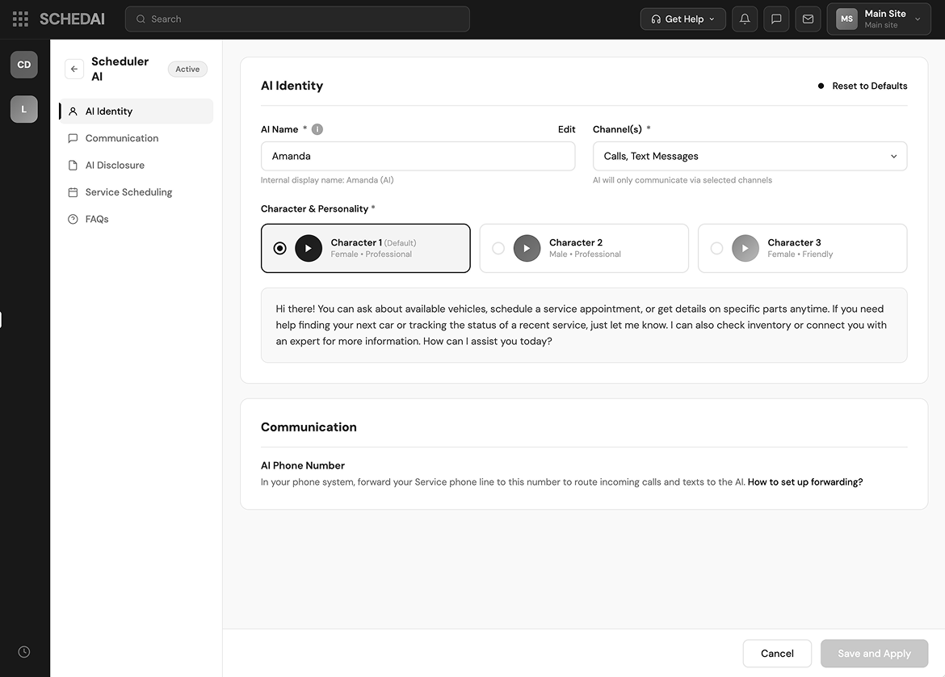The width and height of the screenshot is (945, 677).
Task: Select the Character 2 radio button
Action: [498, 248]
